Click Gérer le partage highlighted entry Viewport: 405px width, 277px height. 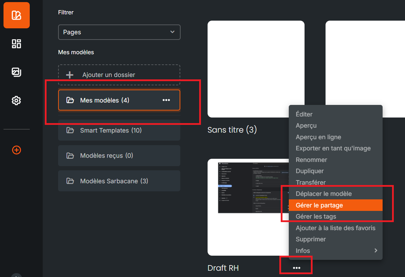335,205
